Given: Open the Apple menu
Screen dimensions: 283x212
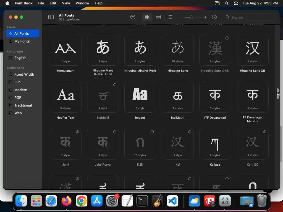Looking at the screenshot, I should 7,3.
